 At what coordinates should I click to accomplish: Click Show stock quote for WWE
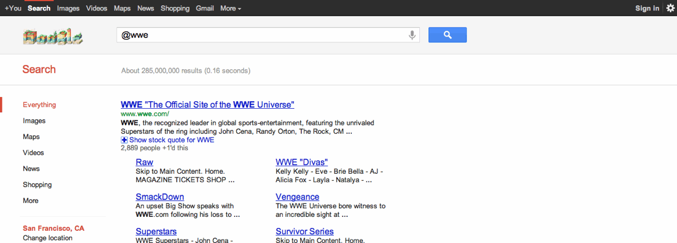(172, 140)
